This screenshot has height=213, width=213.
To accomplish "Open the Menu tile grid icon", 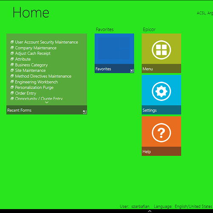I will pyautogui.click(x=161, y=50).
